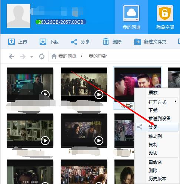Image resolution: width=180 pixels, height=184 pixels.
Task: Expand the breadcrumb arrow after 我的网盘
Action: (81, 56)
